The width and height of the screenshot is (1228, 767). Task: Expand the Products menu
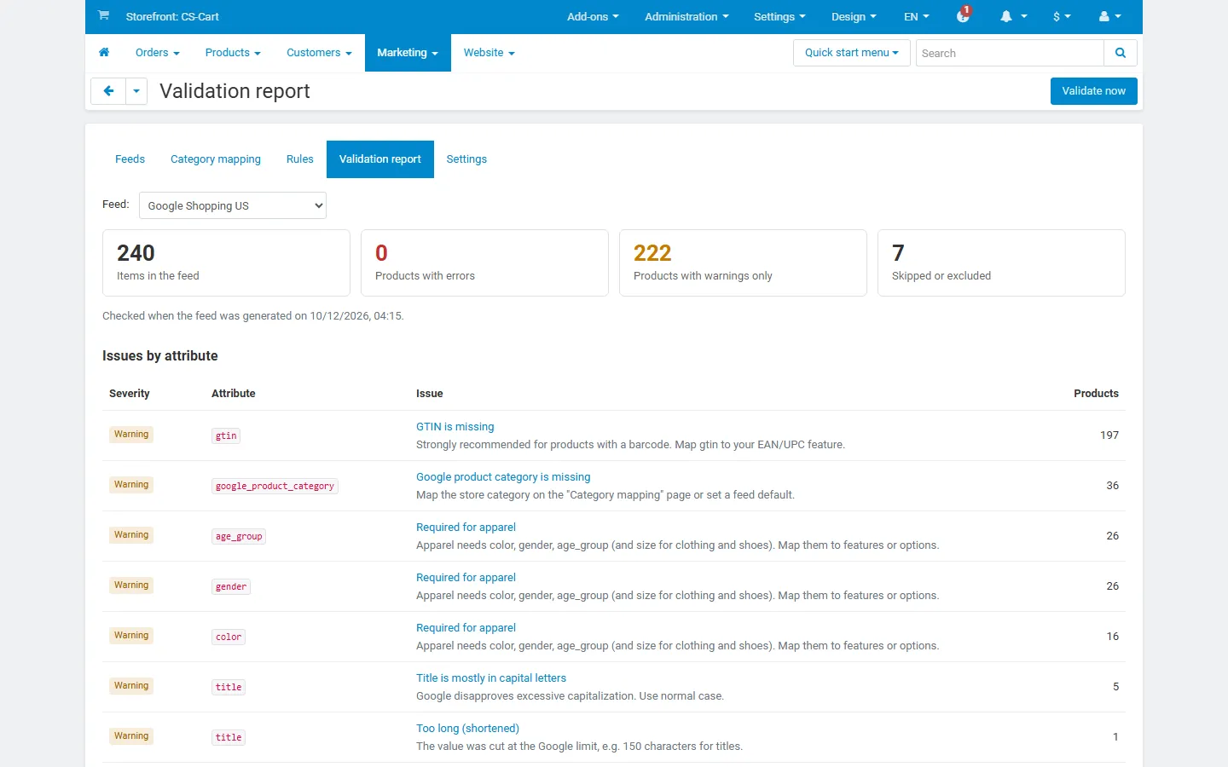pyautogui.click(x=233, y=53)
